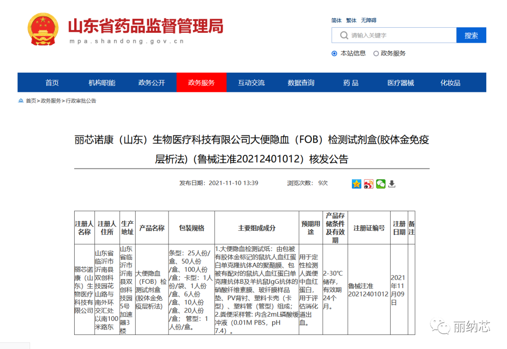507x349 pixels.
Task: Open the 无障碍 accessibility link
Action: 369,20
